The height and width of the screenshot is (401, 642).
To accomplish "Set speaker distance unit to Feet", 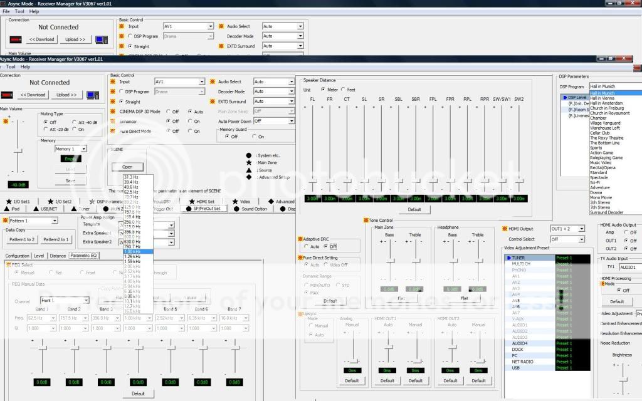I will (x=342, y=90).
